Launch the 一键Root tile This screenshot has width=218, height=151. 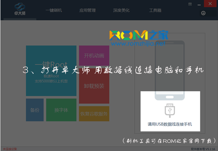coord(51,71)
